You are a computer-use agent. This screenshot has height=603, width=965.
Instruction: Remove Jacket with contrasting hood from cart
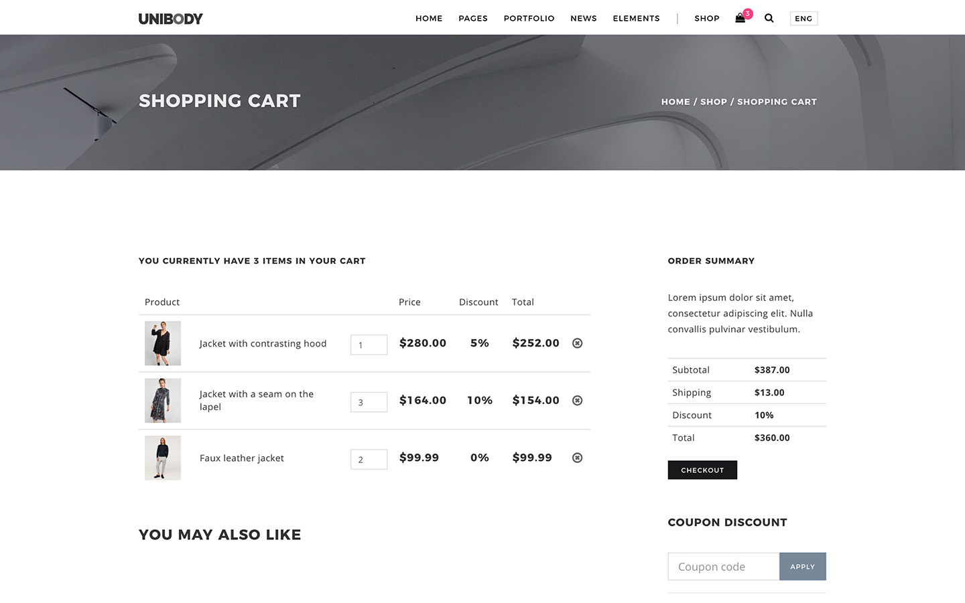tap(577, 343)
